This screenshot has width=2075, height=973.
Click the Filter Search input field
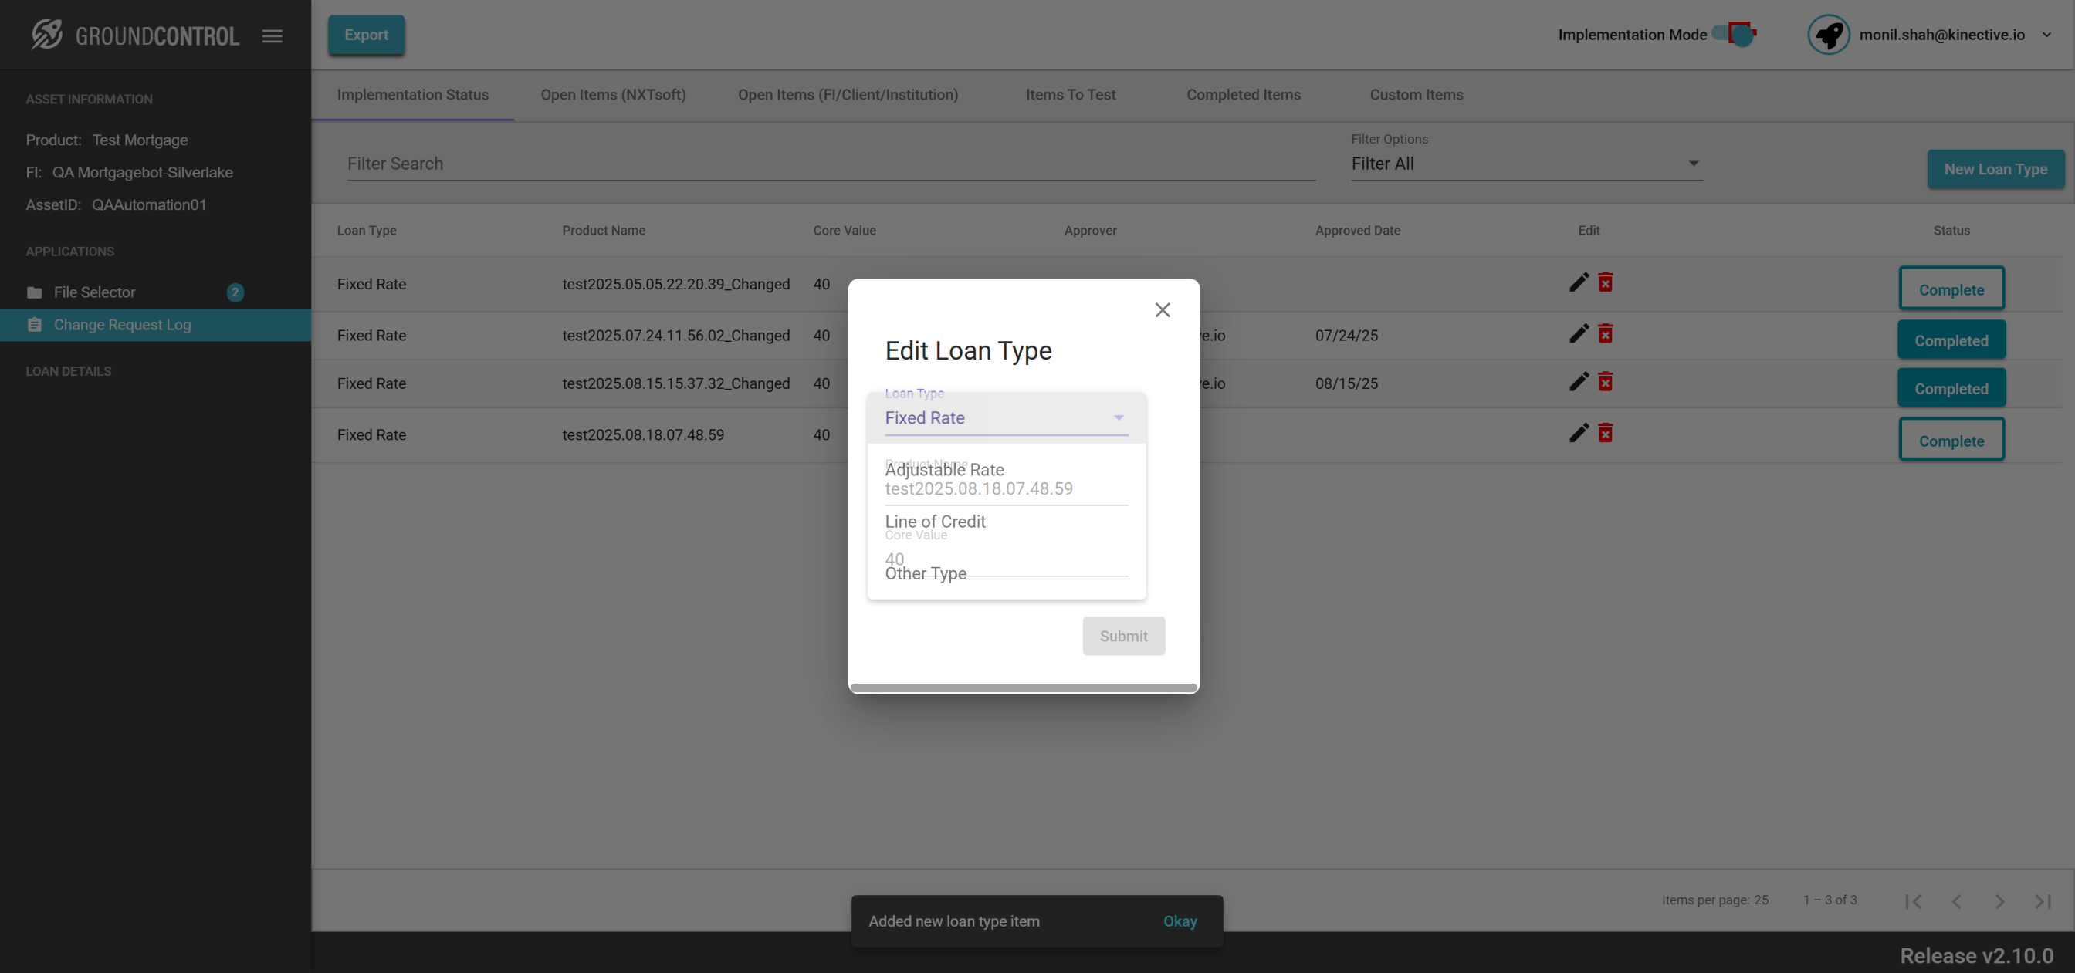[831, 164]
